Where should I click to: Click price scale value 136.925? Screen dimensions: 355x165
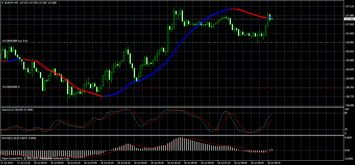pos(349,52)
